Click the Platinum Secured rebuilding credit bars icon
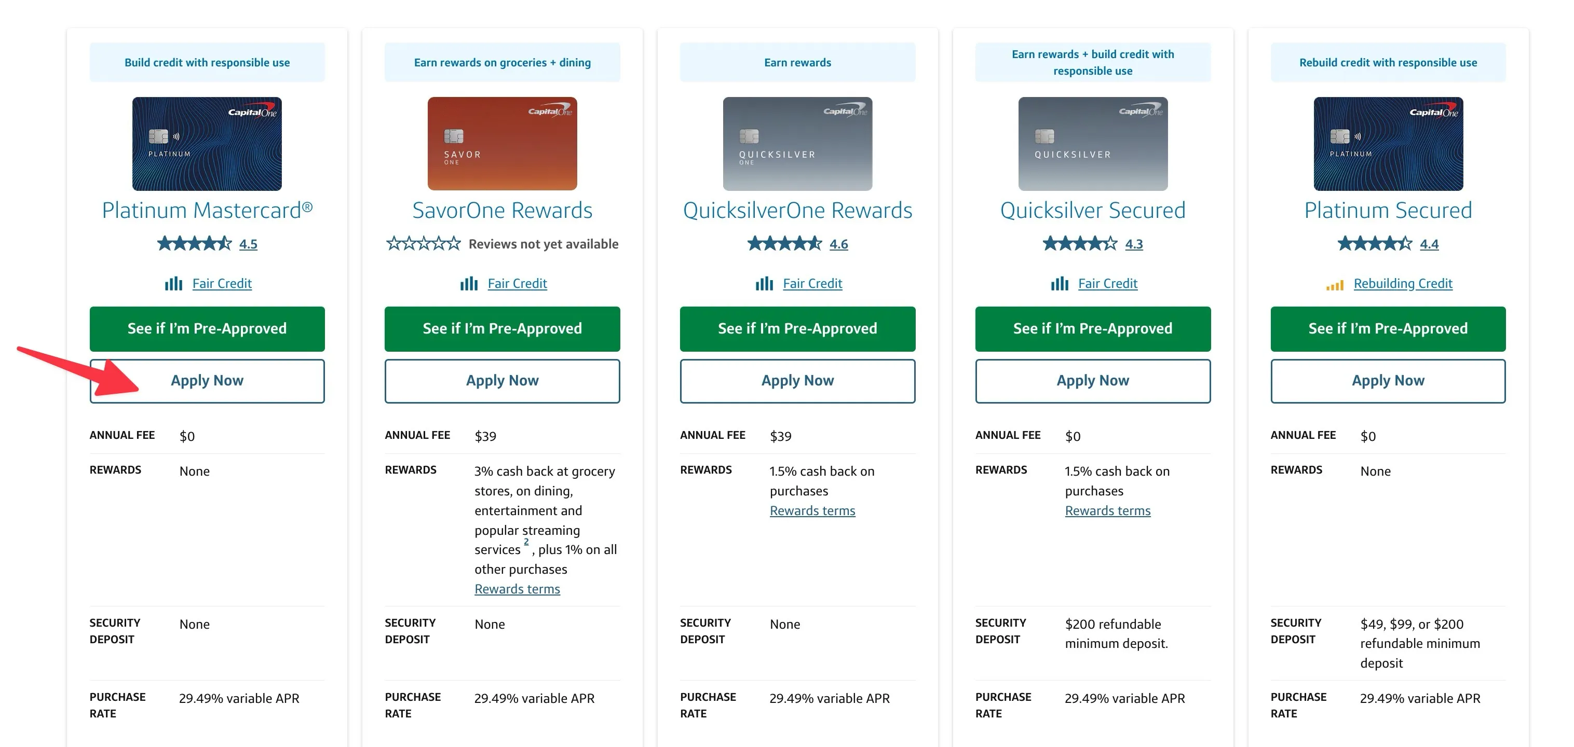 coord(1335,285)
